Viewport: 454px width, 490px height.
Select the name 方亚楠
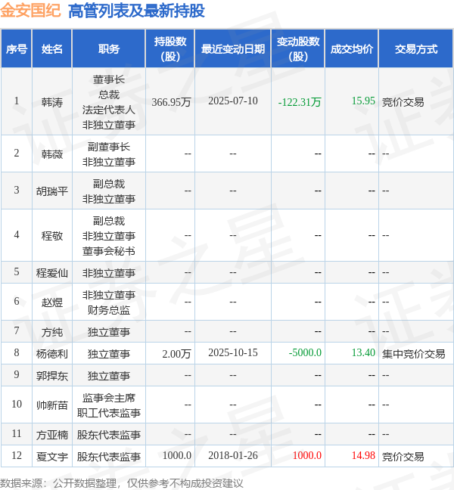(x=52, y=435)
